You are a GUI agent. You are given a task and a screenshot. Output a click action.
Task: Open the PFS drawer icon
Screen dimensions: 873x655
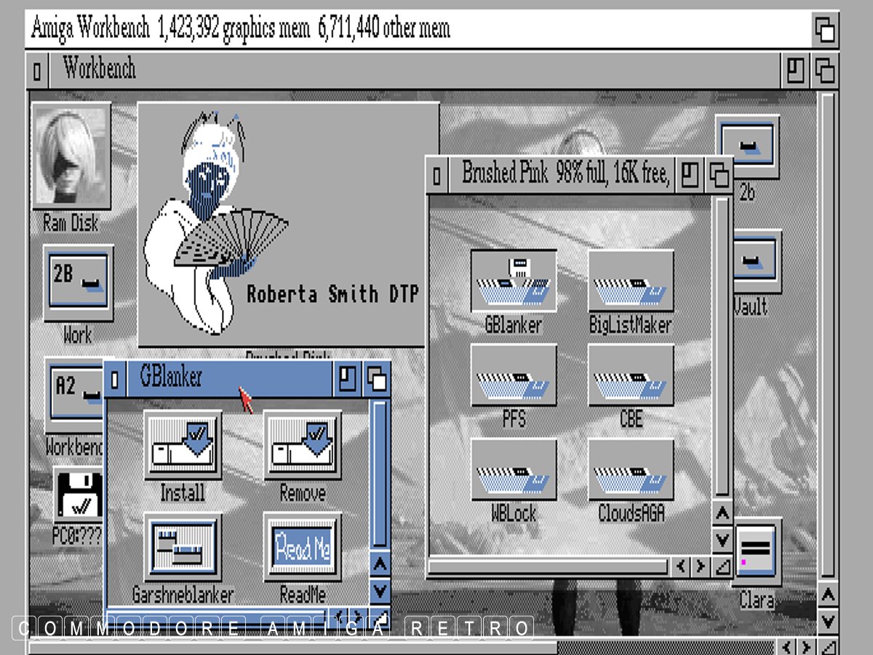click(514, 376)
